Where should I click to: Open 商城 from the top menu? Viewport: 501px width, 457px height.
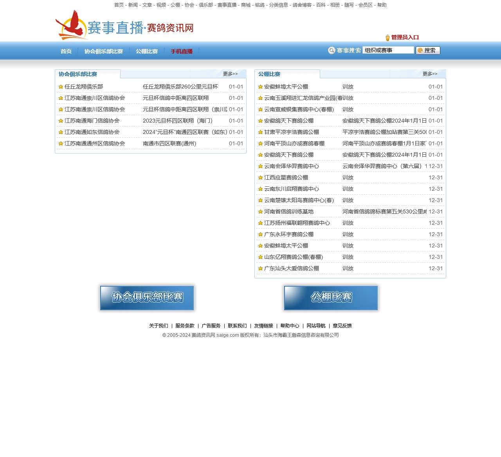(245, 5)
